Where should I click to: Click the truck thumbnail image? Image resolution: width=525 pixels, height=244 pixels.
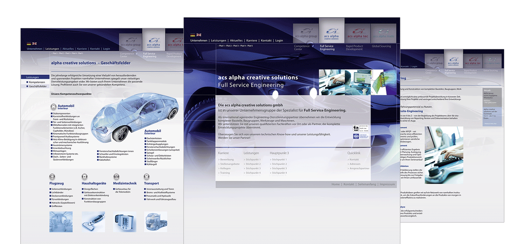point(156,222)
